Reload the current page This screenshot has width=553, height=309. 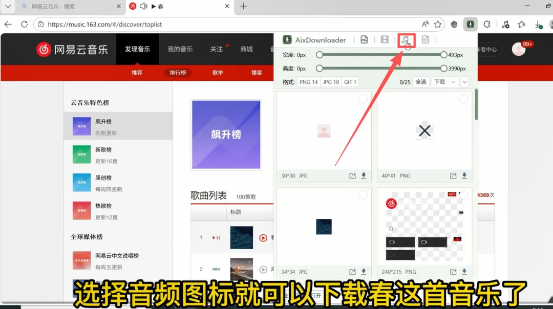tap(25, 25)
